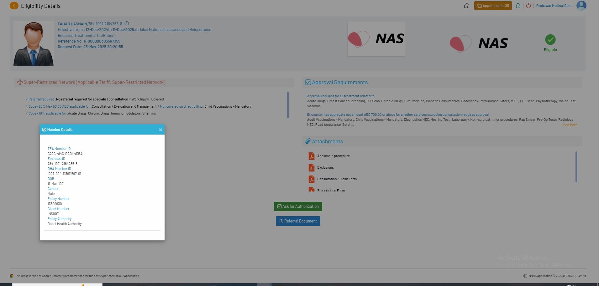
Task: Close the Member Details popup
Action: pyautogui.click(x=160, y=130)
